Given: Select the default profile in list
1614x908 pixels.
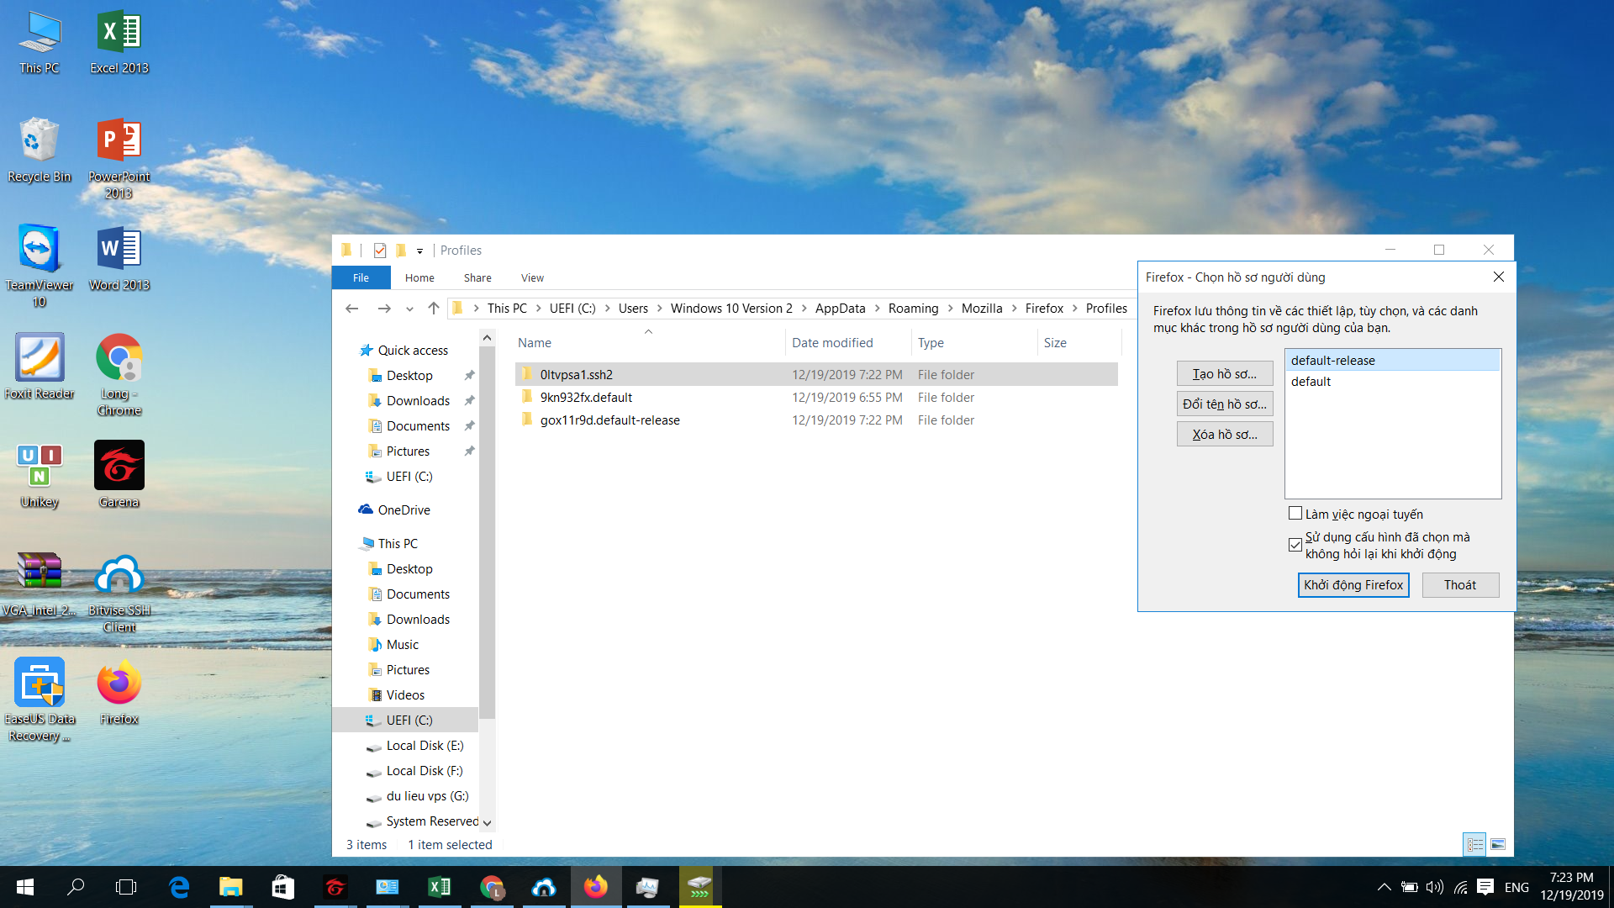Looking at the screenshot, I should (x=1311, y=382).
